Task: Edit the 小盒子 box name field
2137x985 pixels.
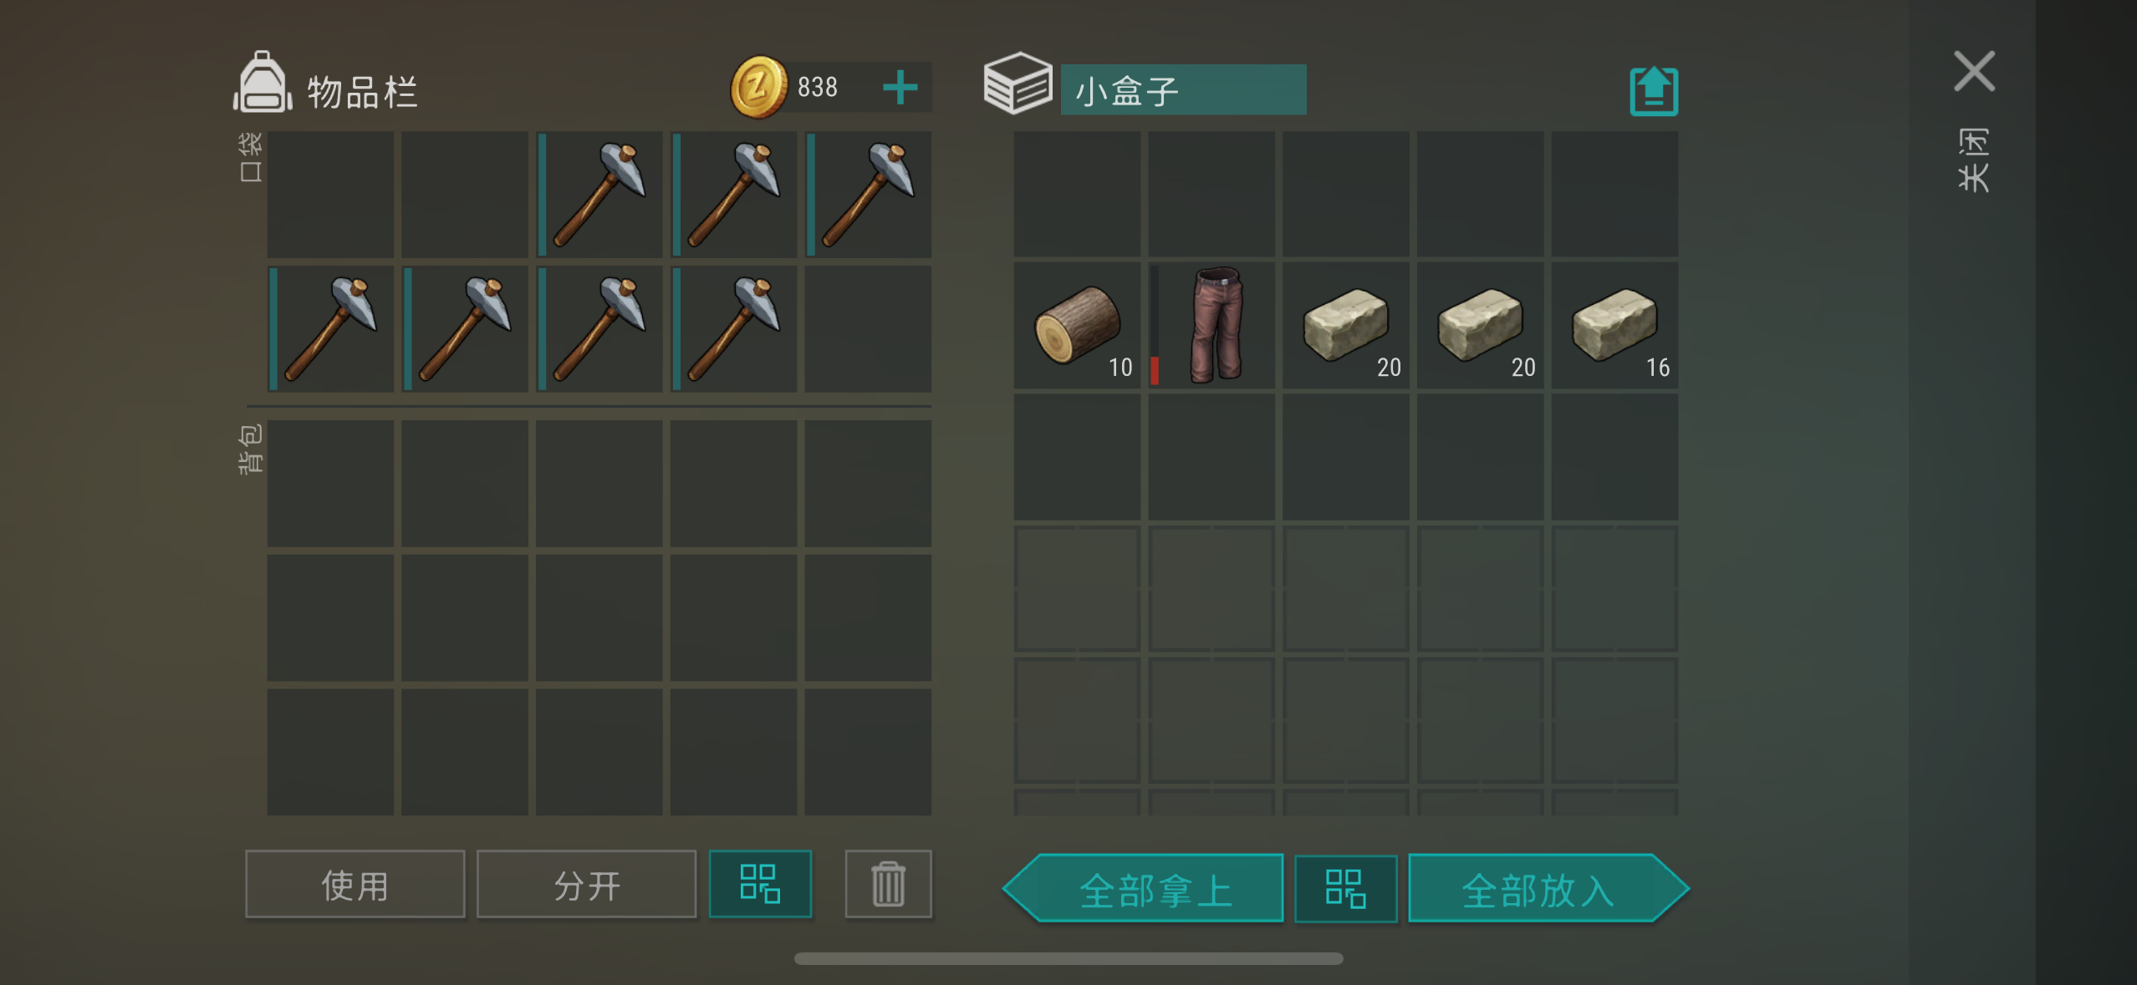Action: click(x=1183, y=89)
